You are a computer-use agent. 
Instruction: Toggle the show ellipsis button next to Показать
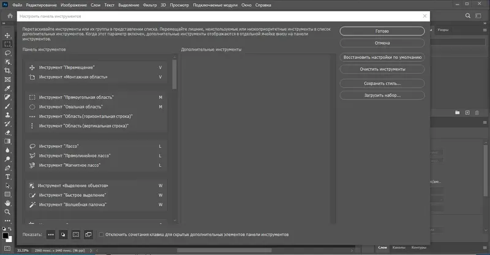pos(51,234)
